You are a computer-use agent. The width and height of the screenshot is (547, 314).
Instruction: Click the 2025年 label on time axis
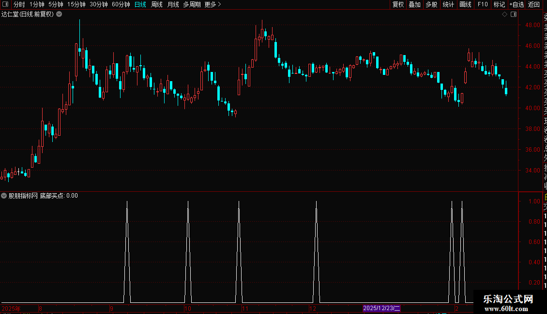point(11,308)
